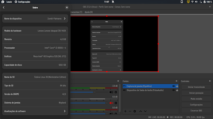Undock the Controles panel
The width and height of the screenshot is (213, 119).
pos(210,81)
